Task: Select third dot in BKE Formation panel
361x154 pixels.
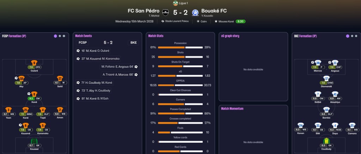Action: (356, 36)
